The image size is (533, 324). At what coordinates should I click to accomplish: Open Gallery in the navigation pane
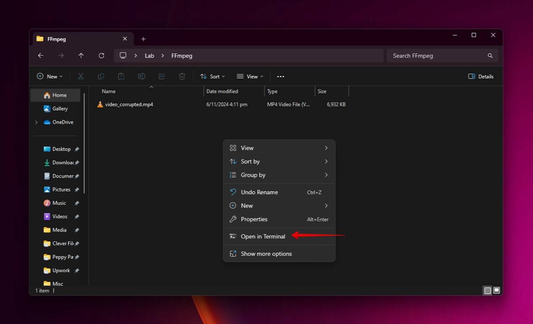pos(56,109)
